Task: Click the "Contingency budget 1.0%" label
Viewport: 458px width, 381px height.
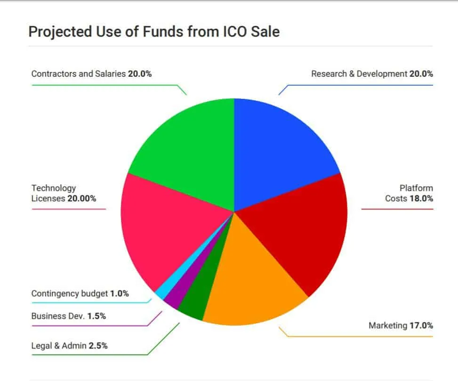Action: click(x=80, y=294)
